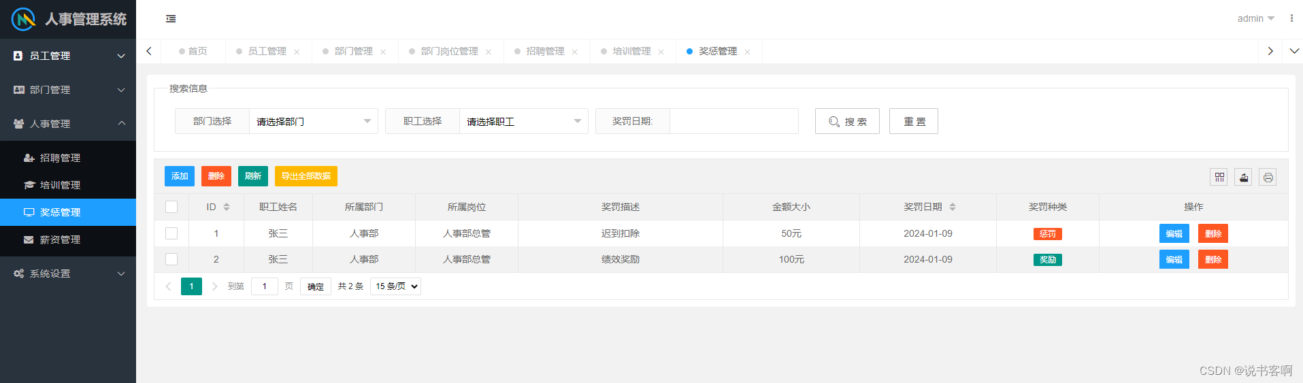Open the 请选择部门 dropdown
The image size is (1303, 383).
314,121
